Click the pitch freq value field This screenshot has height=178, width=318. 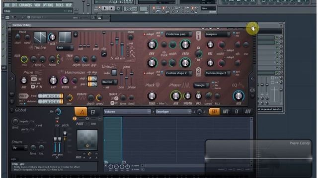click(x=51, y=96)
